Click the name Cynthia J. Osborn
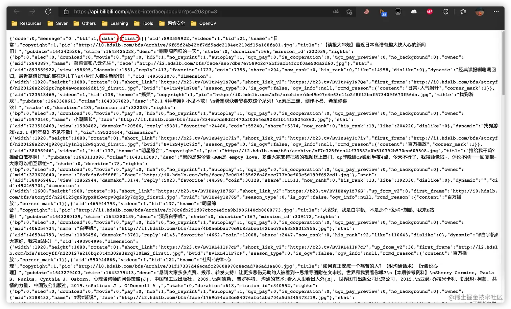The height and width of the screenshot is (309, 511). (x=65, y=279)
